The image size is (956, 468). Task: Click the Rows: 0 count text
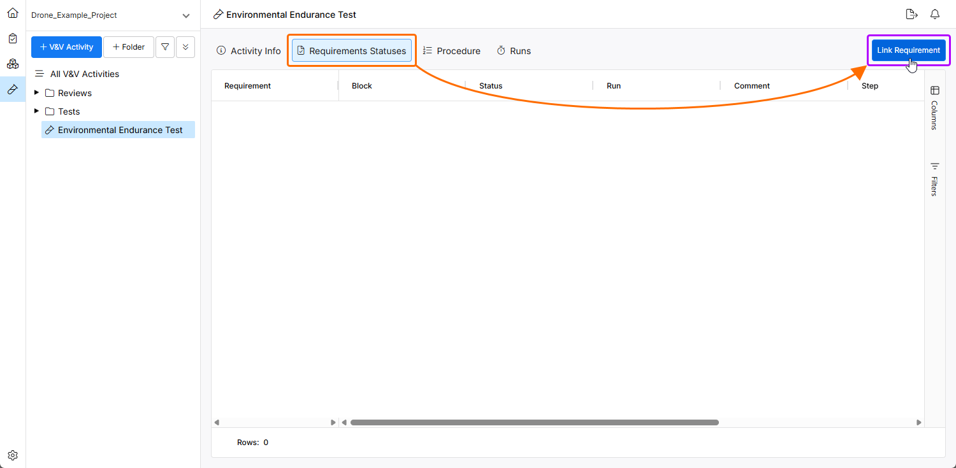252,443
